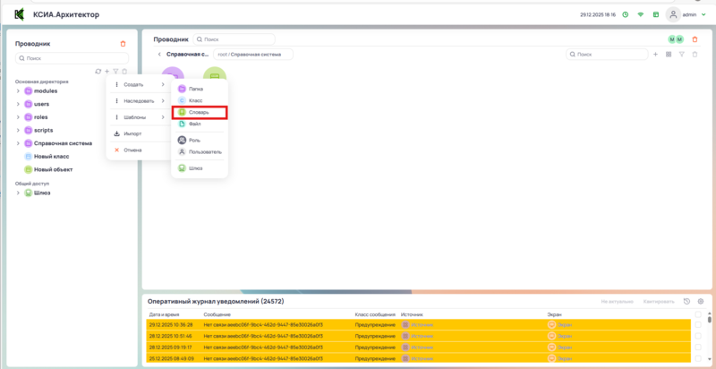Click the grid view icon in right panel
The width and height of the screenshot is (716, 369).
[x=669, y=55]
